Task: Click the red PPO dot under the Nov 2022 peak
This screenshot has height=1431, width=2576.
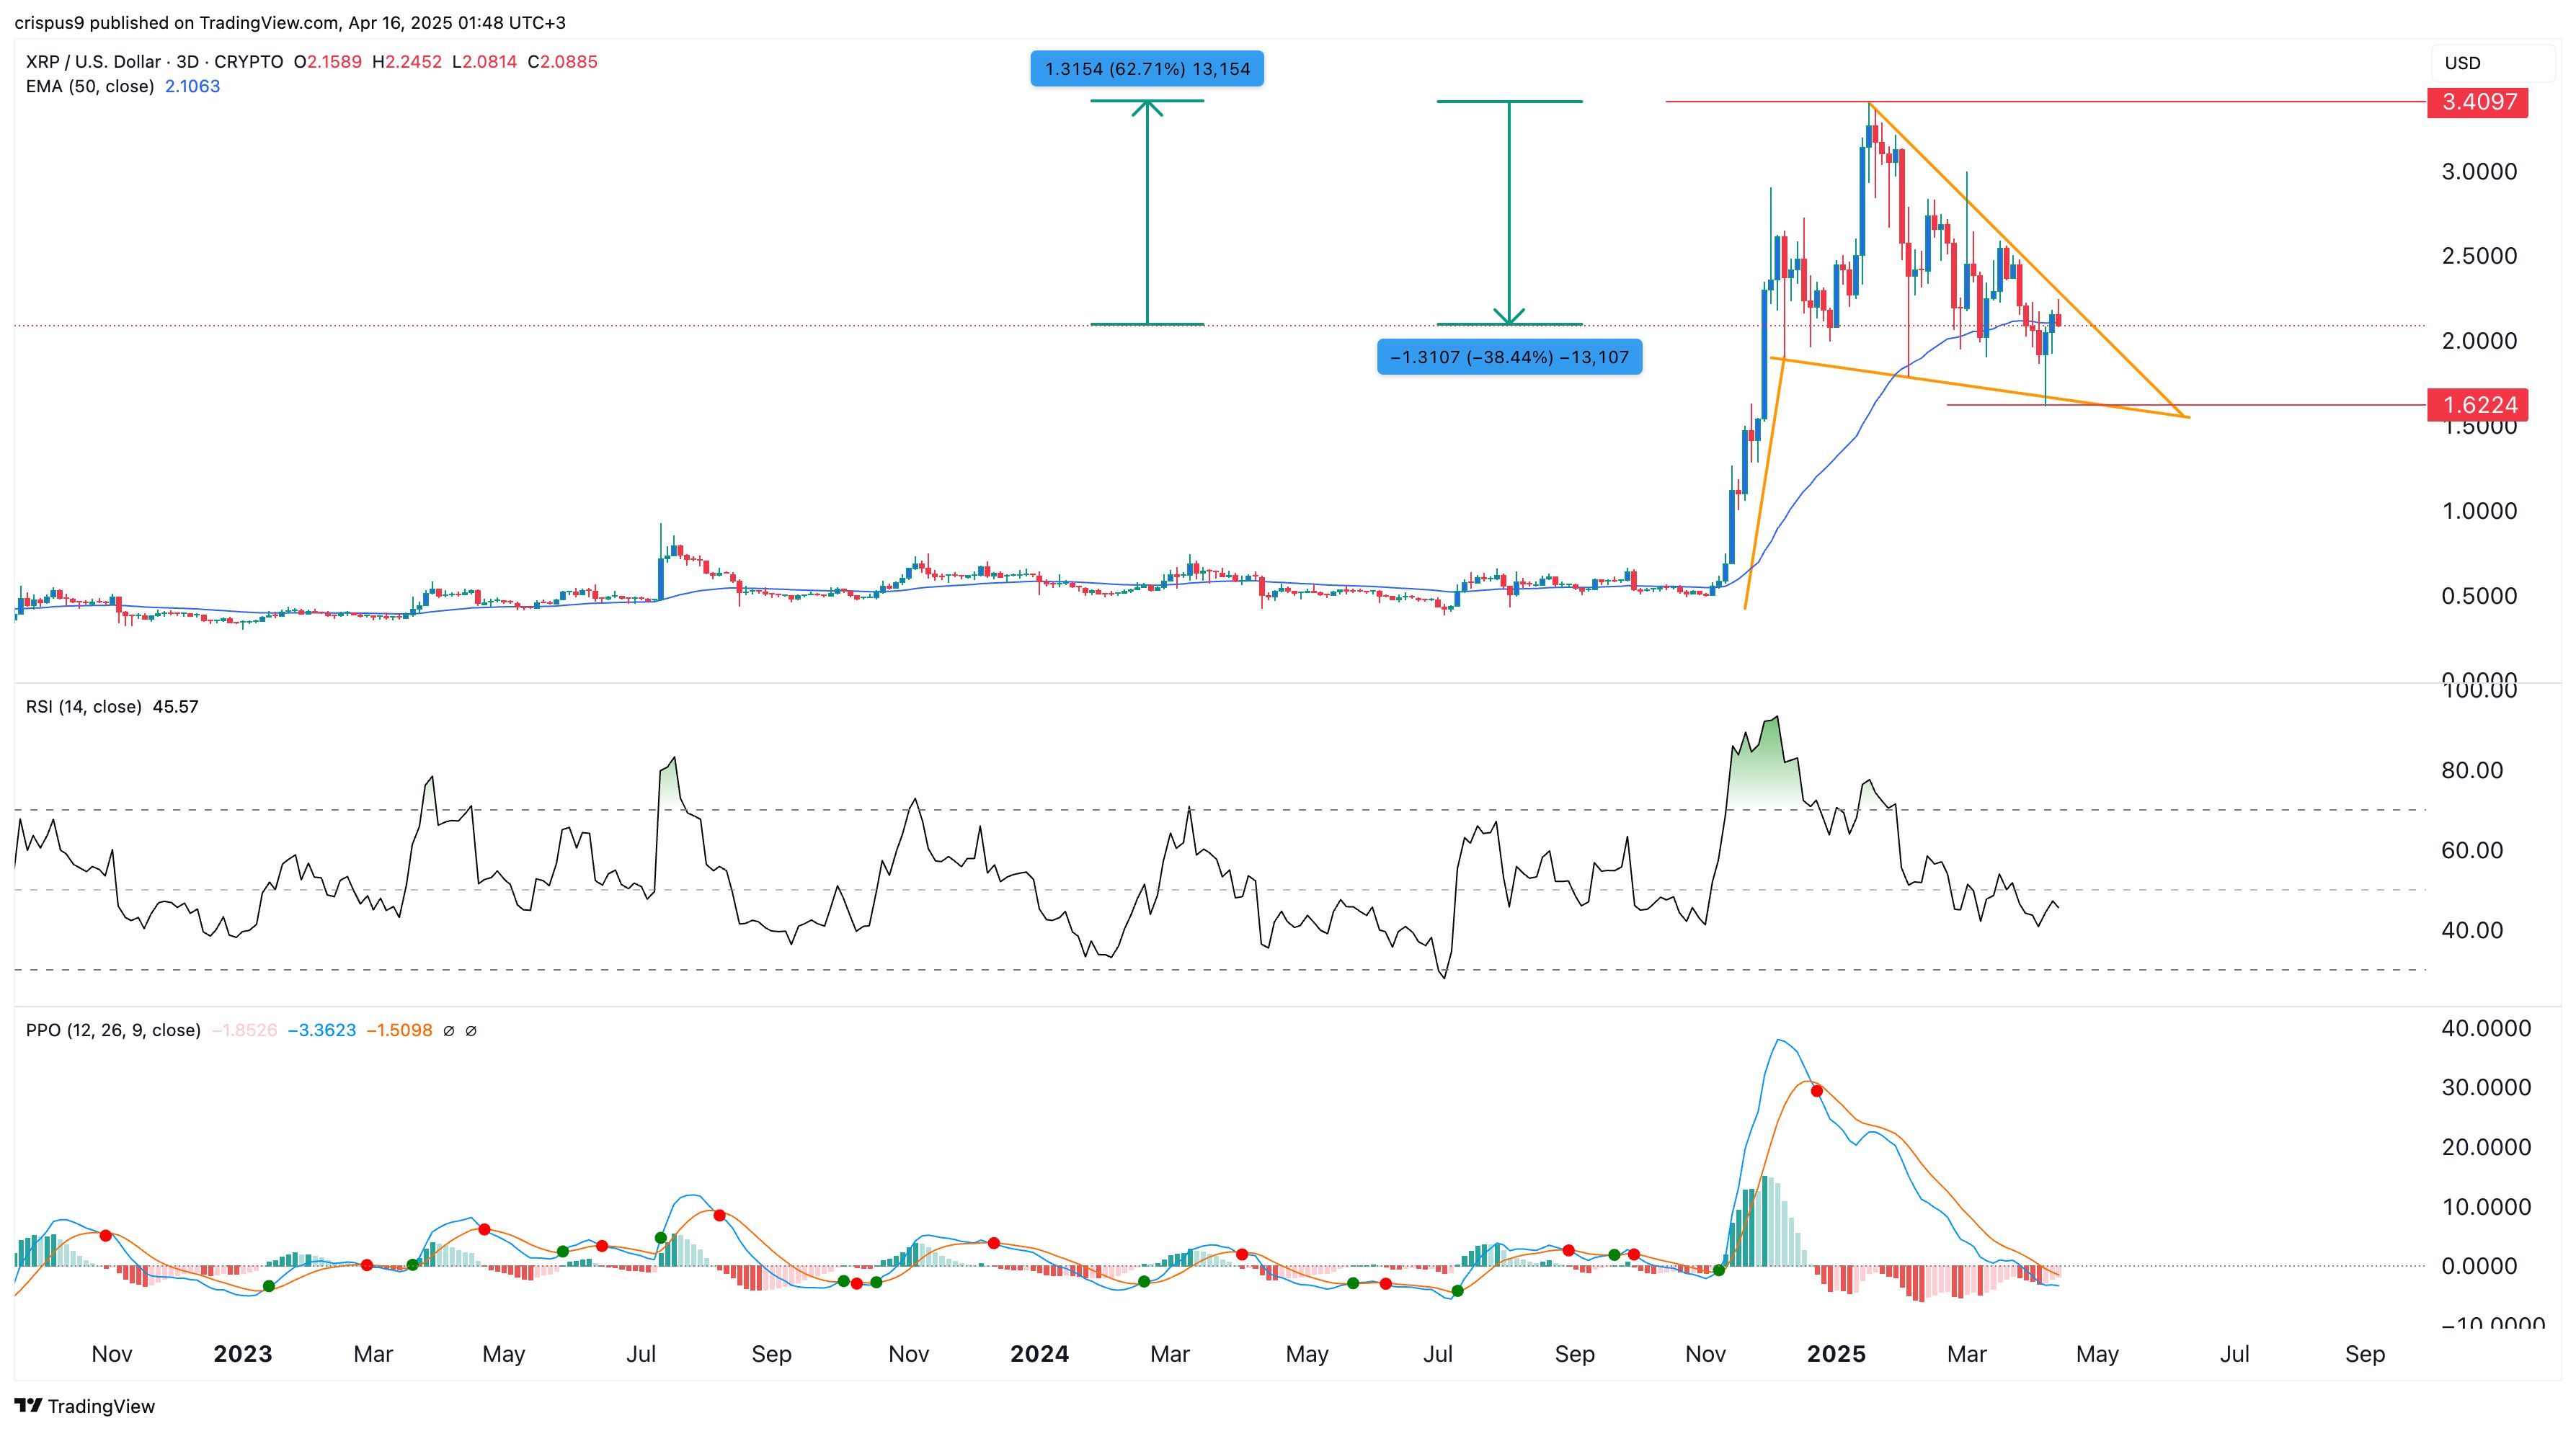Action: click(106, 1236)
